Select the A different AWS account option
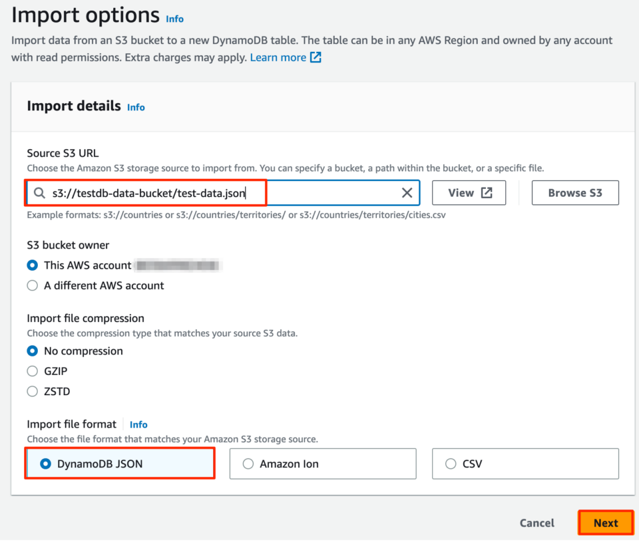Viewport: 639px width, 556px height. [x=31, y=285]
